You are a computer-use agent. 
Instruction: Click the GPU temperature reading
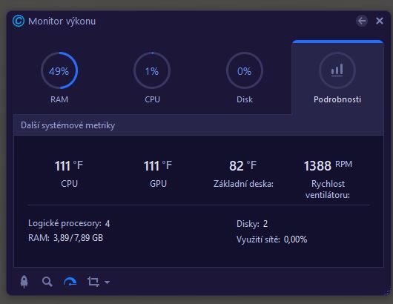pyautogui.click(x=158, y=165)
